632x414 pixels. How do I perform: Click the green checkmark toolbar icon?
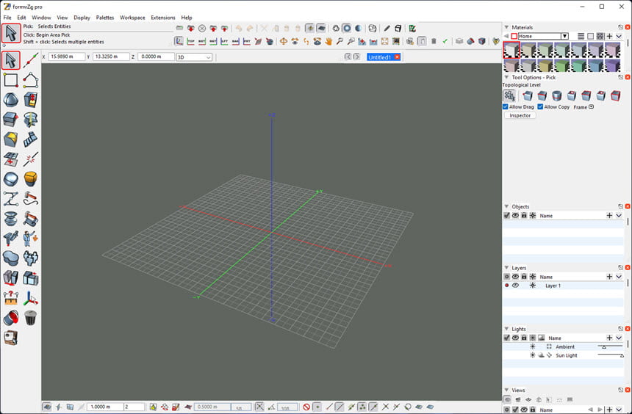pyautogui.click(x=445, y=41)
